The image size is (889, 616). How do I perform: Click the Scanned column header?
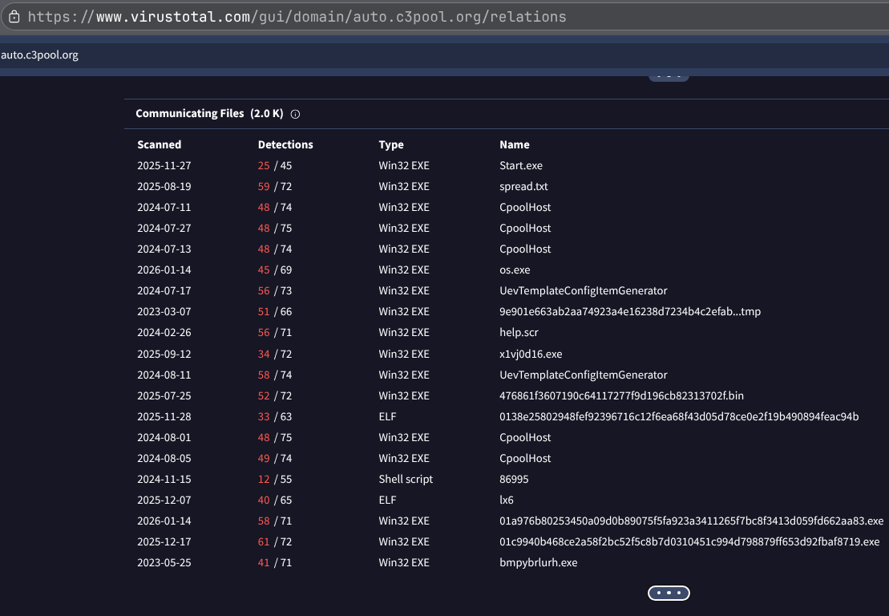pyautogui.click(x=160, y=144)
